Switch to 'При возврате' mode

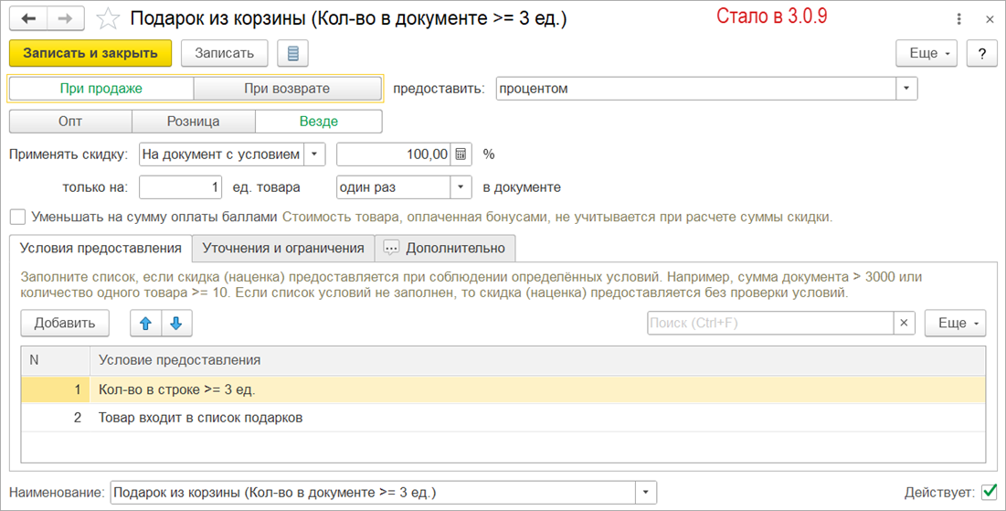(287, 89)
